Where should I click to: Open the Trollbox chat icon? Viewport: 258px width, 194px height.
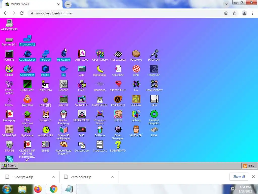(45, 54)
